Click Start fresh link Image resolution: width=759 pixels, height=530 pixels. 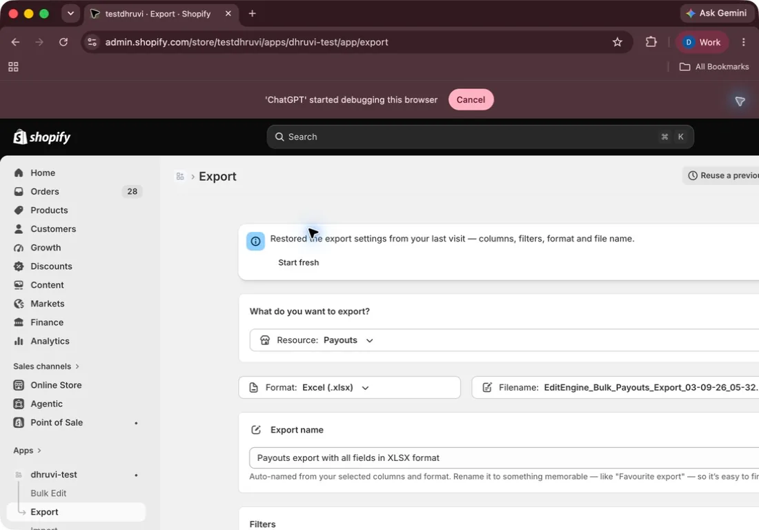(x=299, y=262)
